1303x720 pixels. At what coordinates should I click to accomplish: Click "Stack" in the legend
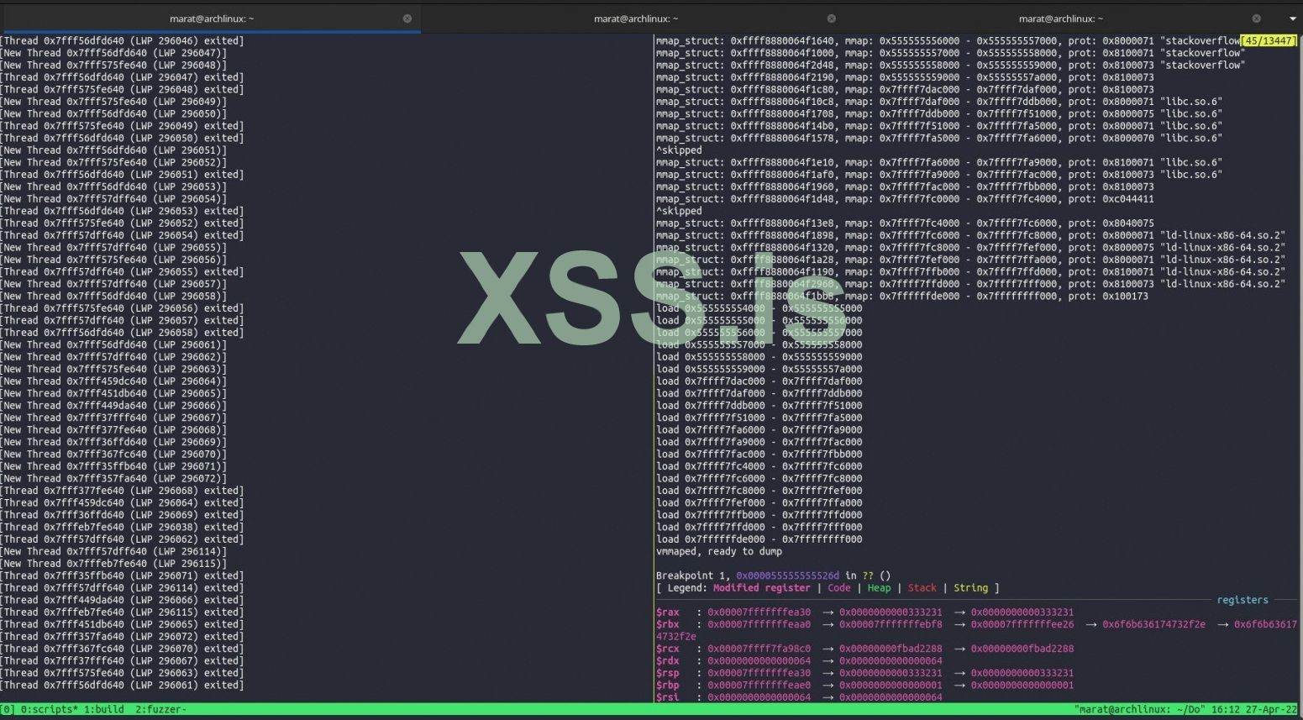922,588
